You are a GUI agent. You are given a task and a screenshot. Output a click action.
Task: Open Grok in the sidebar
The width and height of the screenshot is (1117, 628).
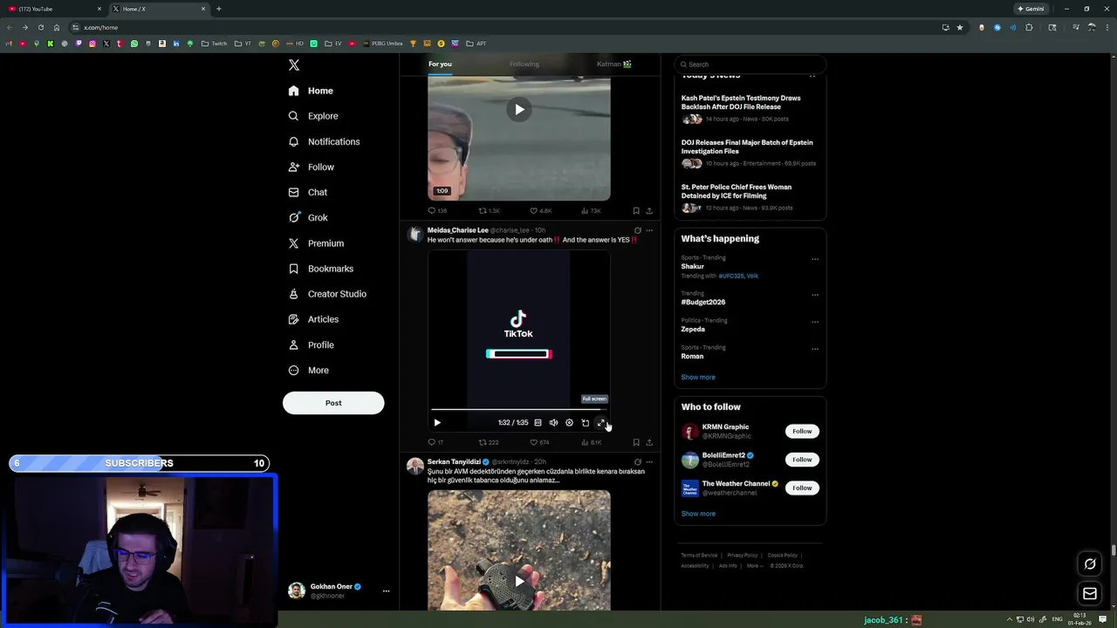tap(307, 218)
